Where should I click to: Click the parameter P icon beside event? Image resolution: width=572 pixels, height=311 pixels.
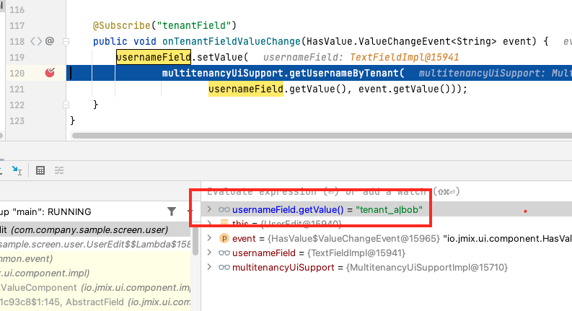click(224, 238)
